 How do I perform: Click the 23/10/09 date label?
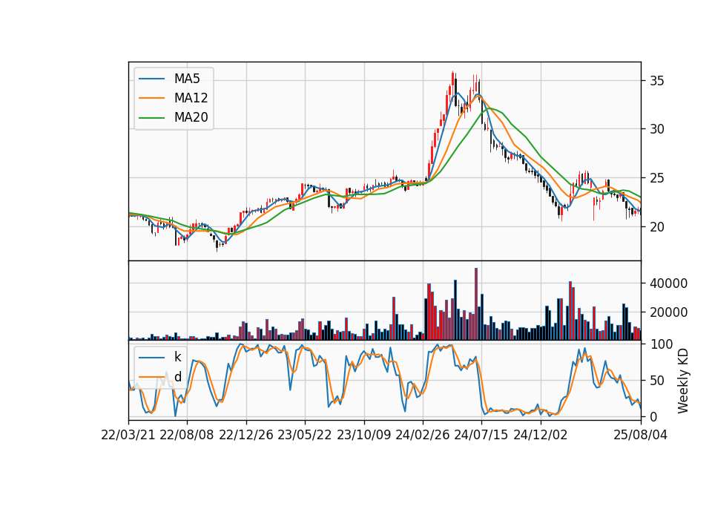[363, 435]
